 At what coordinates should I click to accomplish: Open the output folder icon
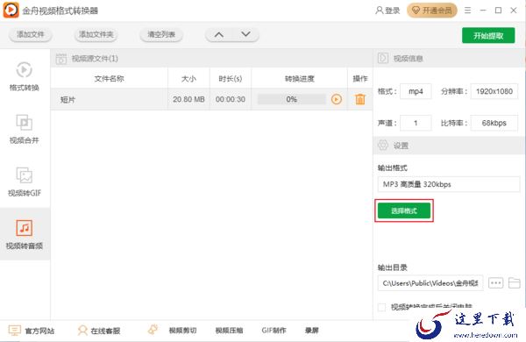click(515, 282)
